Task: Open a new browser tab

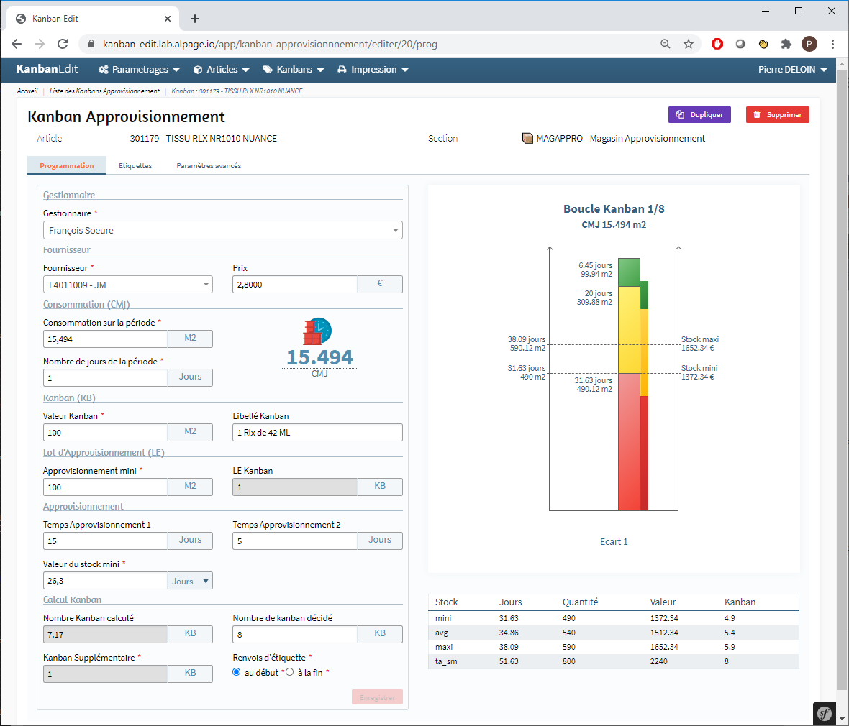Action: (195, 19)
